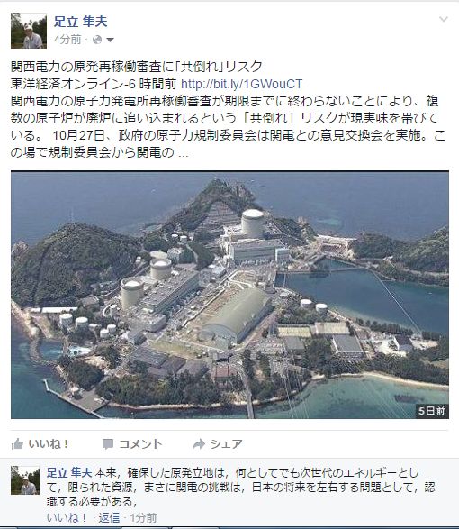Open the bit.ly article link
The height and width of the screenshot is (529, 459).
click(241, 84)
